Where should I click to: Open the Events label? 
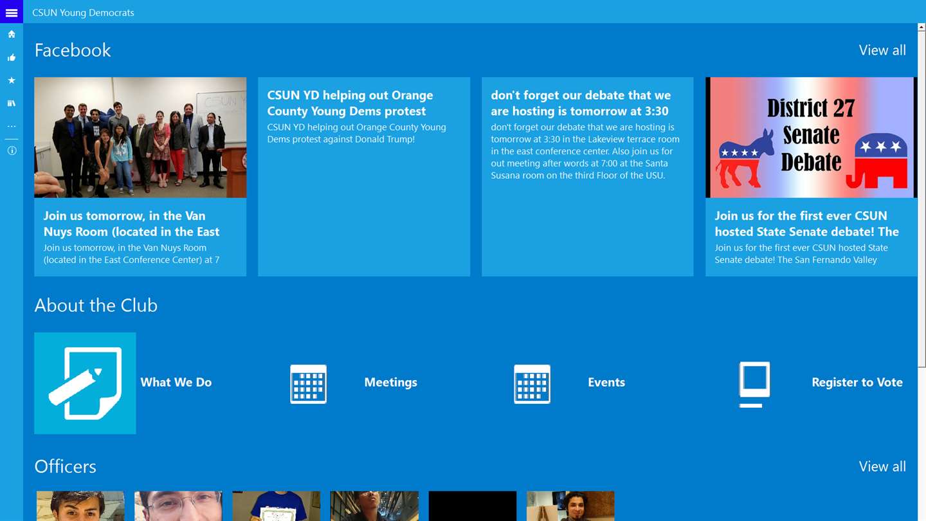606,382
